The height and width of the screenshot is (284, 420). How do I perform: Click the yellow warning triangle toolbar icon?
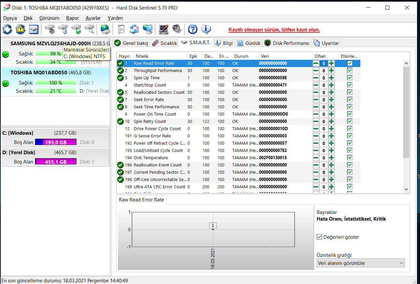coord(21,29)
